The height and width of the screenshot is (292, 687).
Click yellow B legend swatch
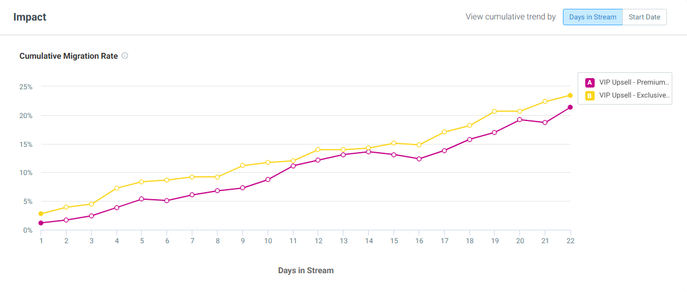(x=590, y=95)
